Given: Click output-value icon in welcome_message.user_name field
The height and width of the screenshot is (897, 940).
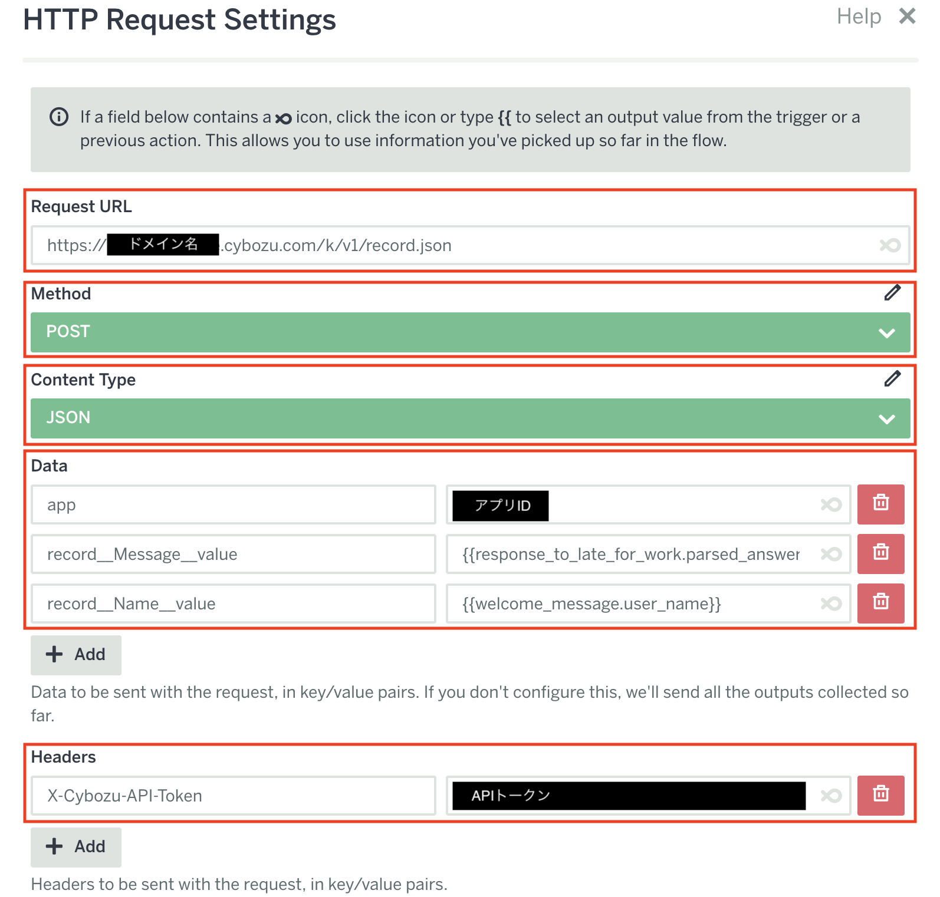Looking at the screenshot, I should (x=831, y=604).
